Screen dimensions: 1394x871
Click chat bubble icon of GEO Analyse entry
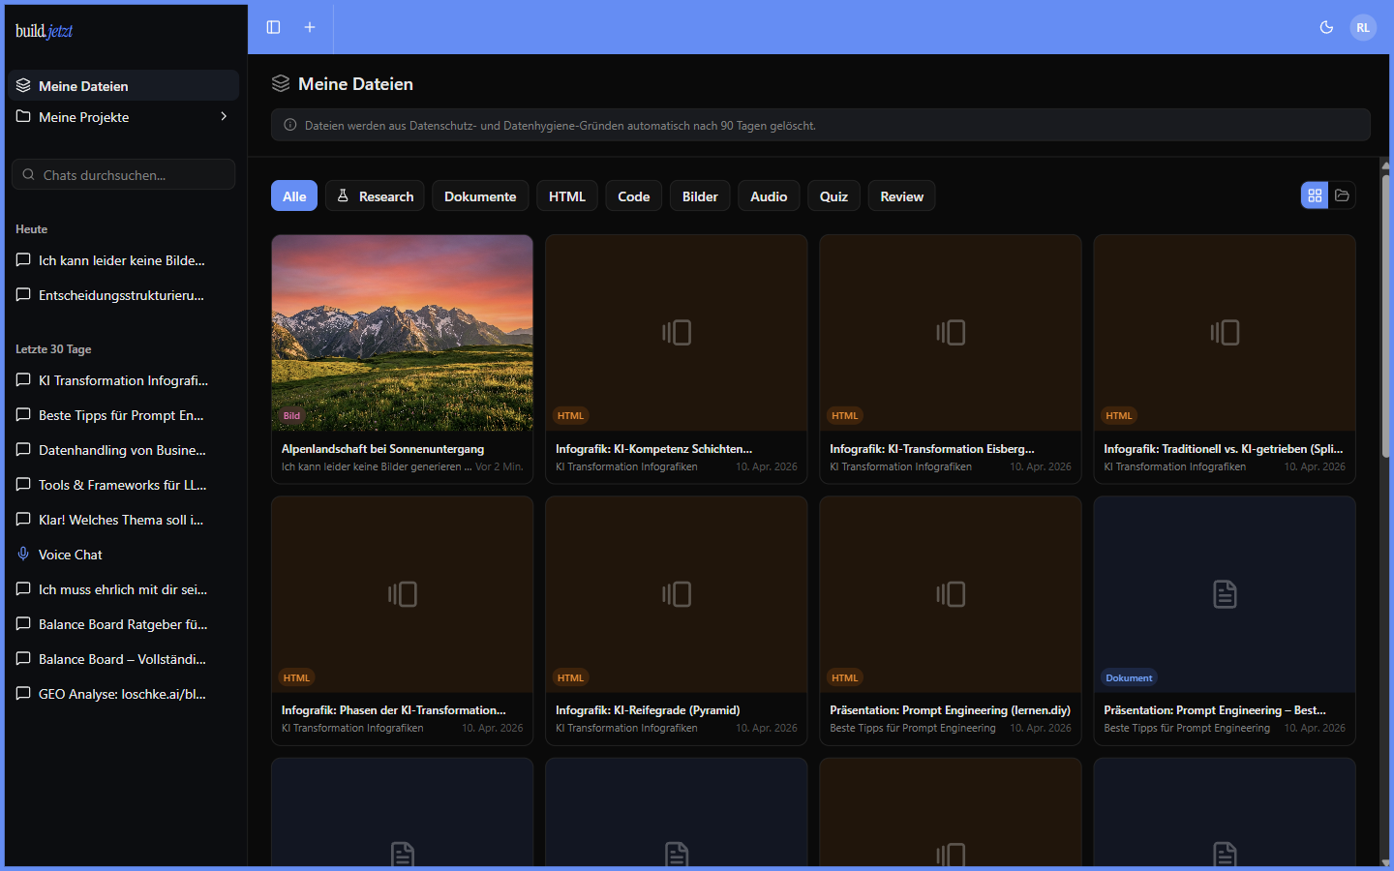[x=23, y=693]
